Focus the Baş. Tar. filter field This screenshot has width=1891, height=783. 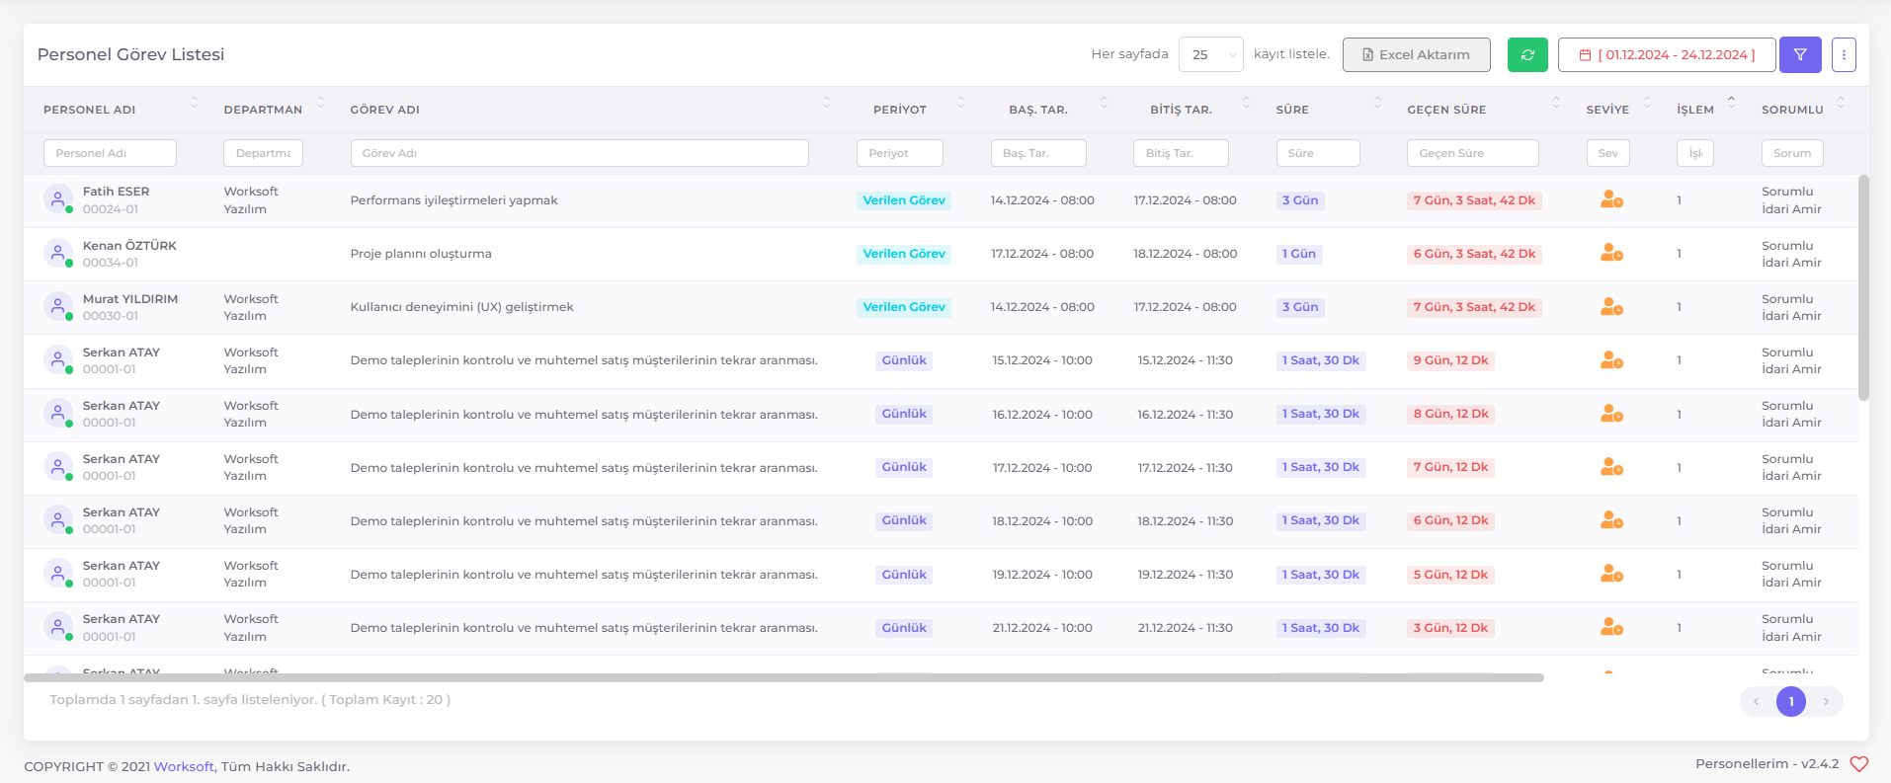click(1038, 153)
